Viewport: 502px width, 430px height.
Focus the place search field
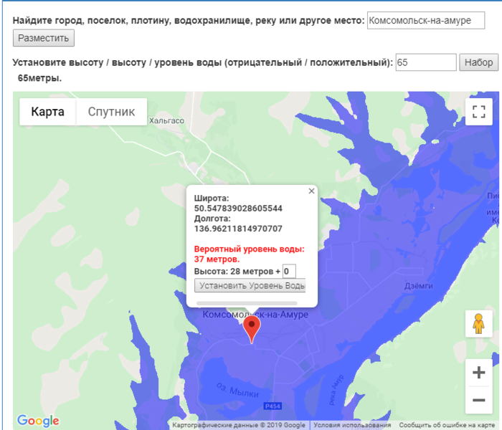coord(426,21)
